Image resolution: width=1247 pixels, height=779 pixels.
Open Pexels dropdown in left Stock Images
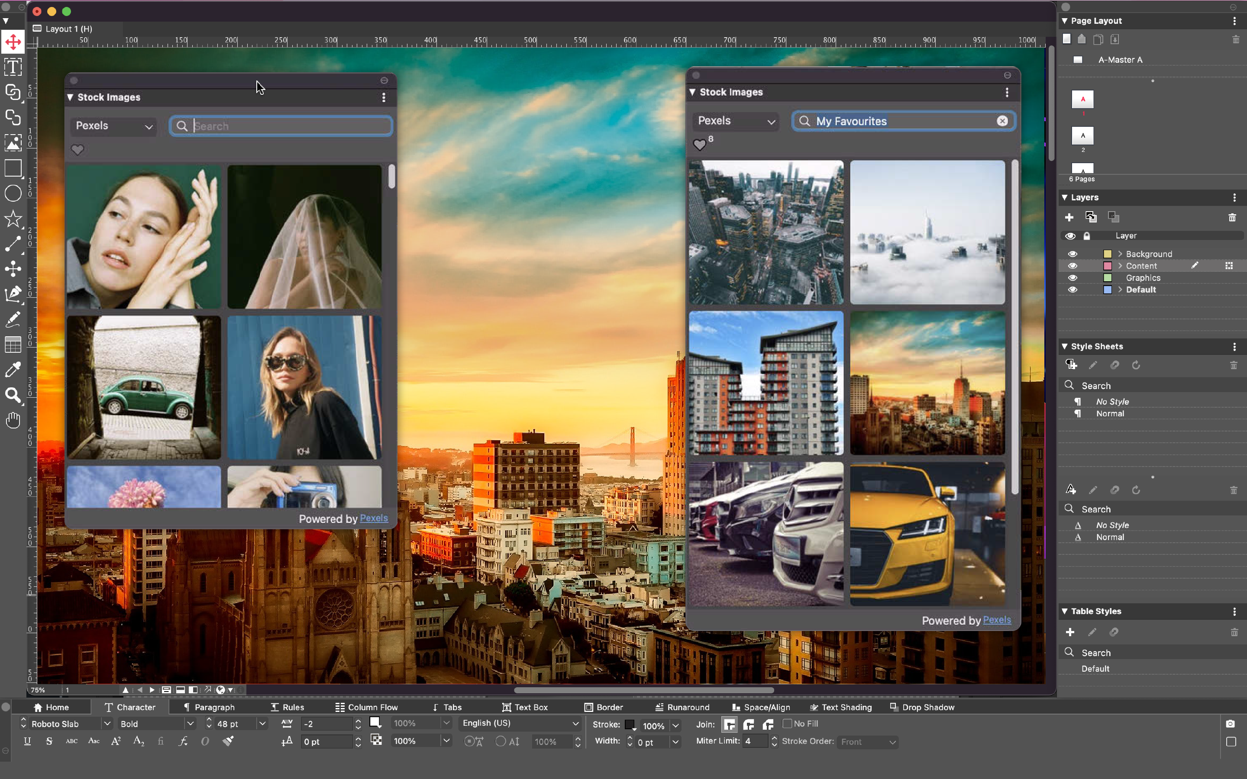(x=114, y=126)
